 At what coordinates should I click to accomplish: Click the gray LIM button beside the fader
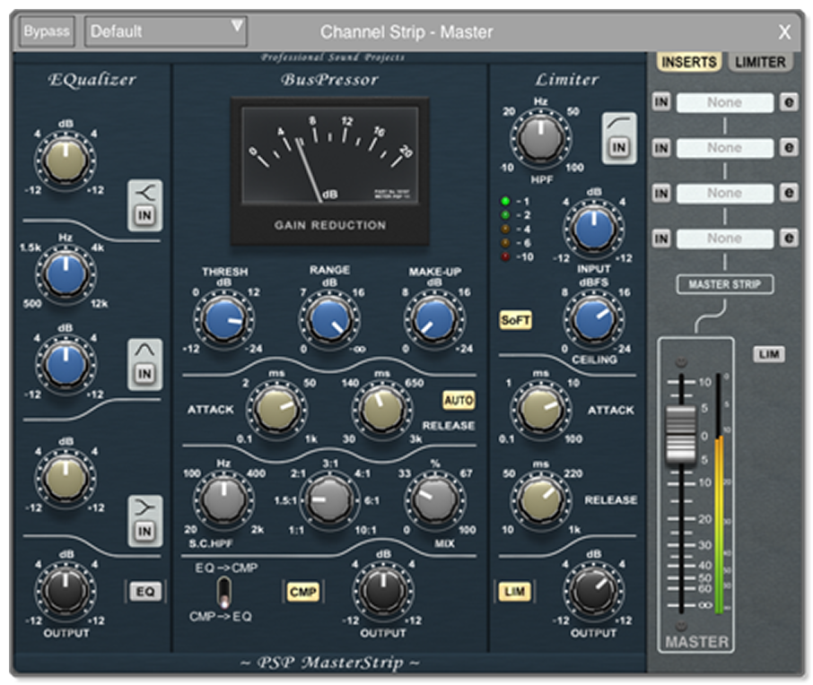(x=769, y=354)
